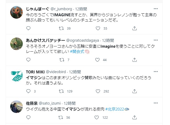Open TORI MIKI's sunglasses avatar

pyautogui.click(x=16, y=76)
